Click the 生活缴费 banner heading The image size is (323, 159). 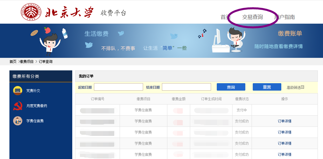[97, 34]
